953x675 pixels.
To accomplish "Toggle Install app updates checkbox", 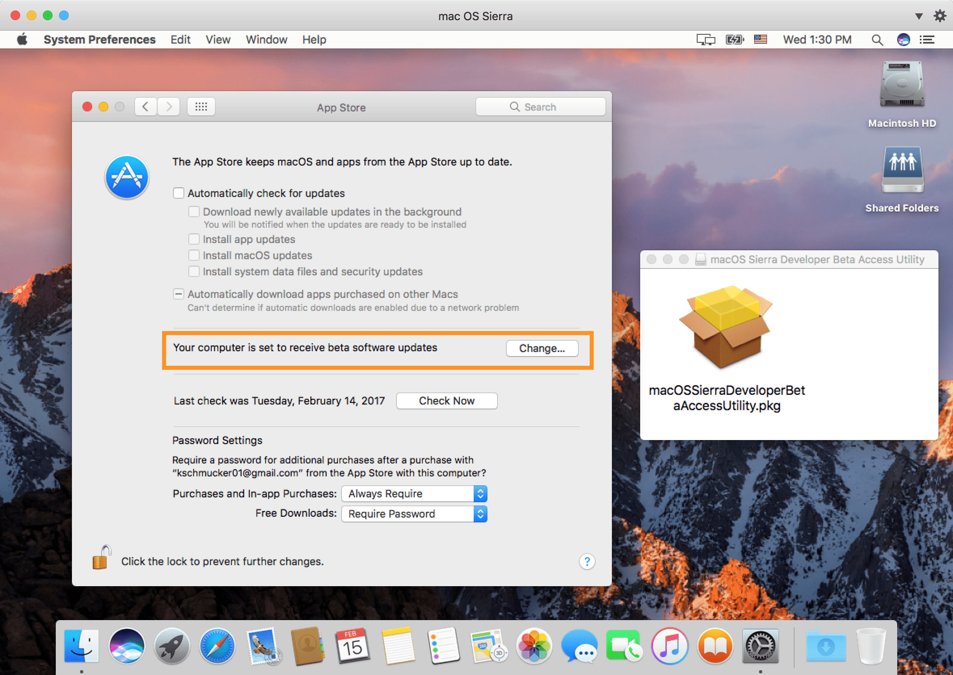I will [194, 239].
